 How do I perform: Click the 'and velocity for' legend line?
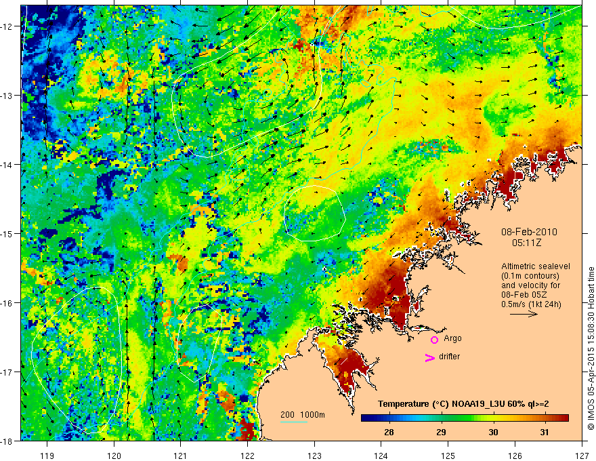[530, 285]
